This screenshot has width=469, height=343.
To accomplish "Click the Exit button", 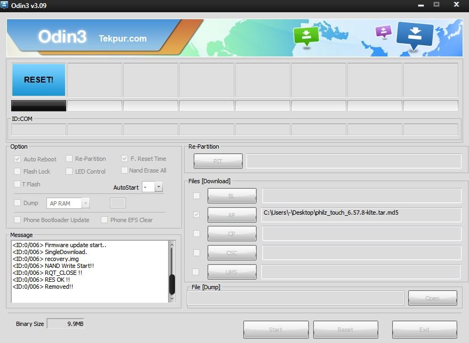I will tap(424, 330).
